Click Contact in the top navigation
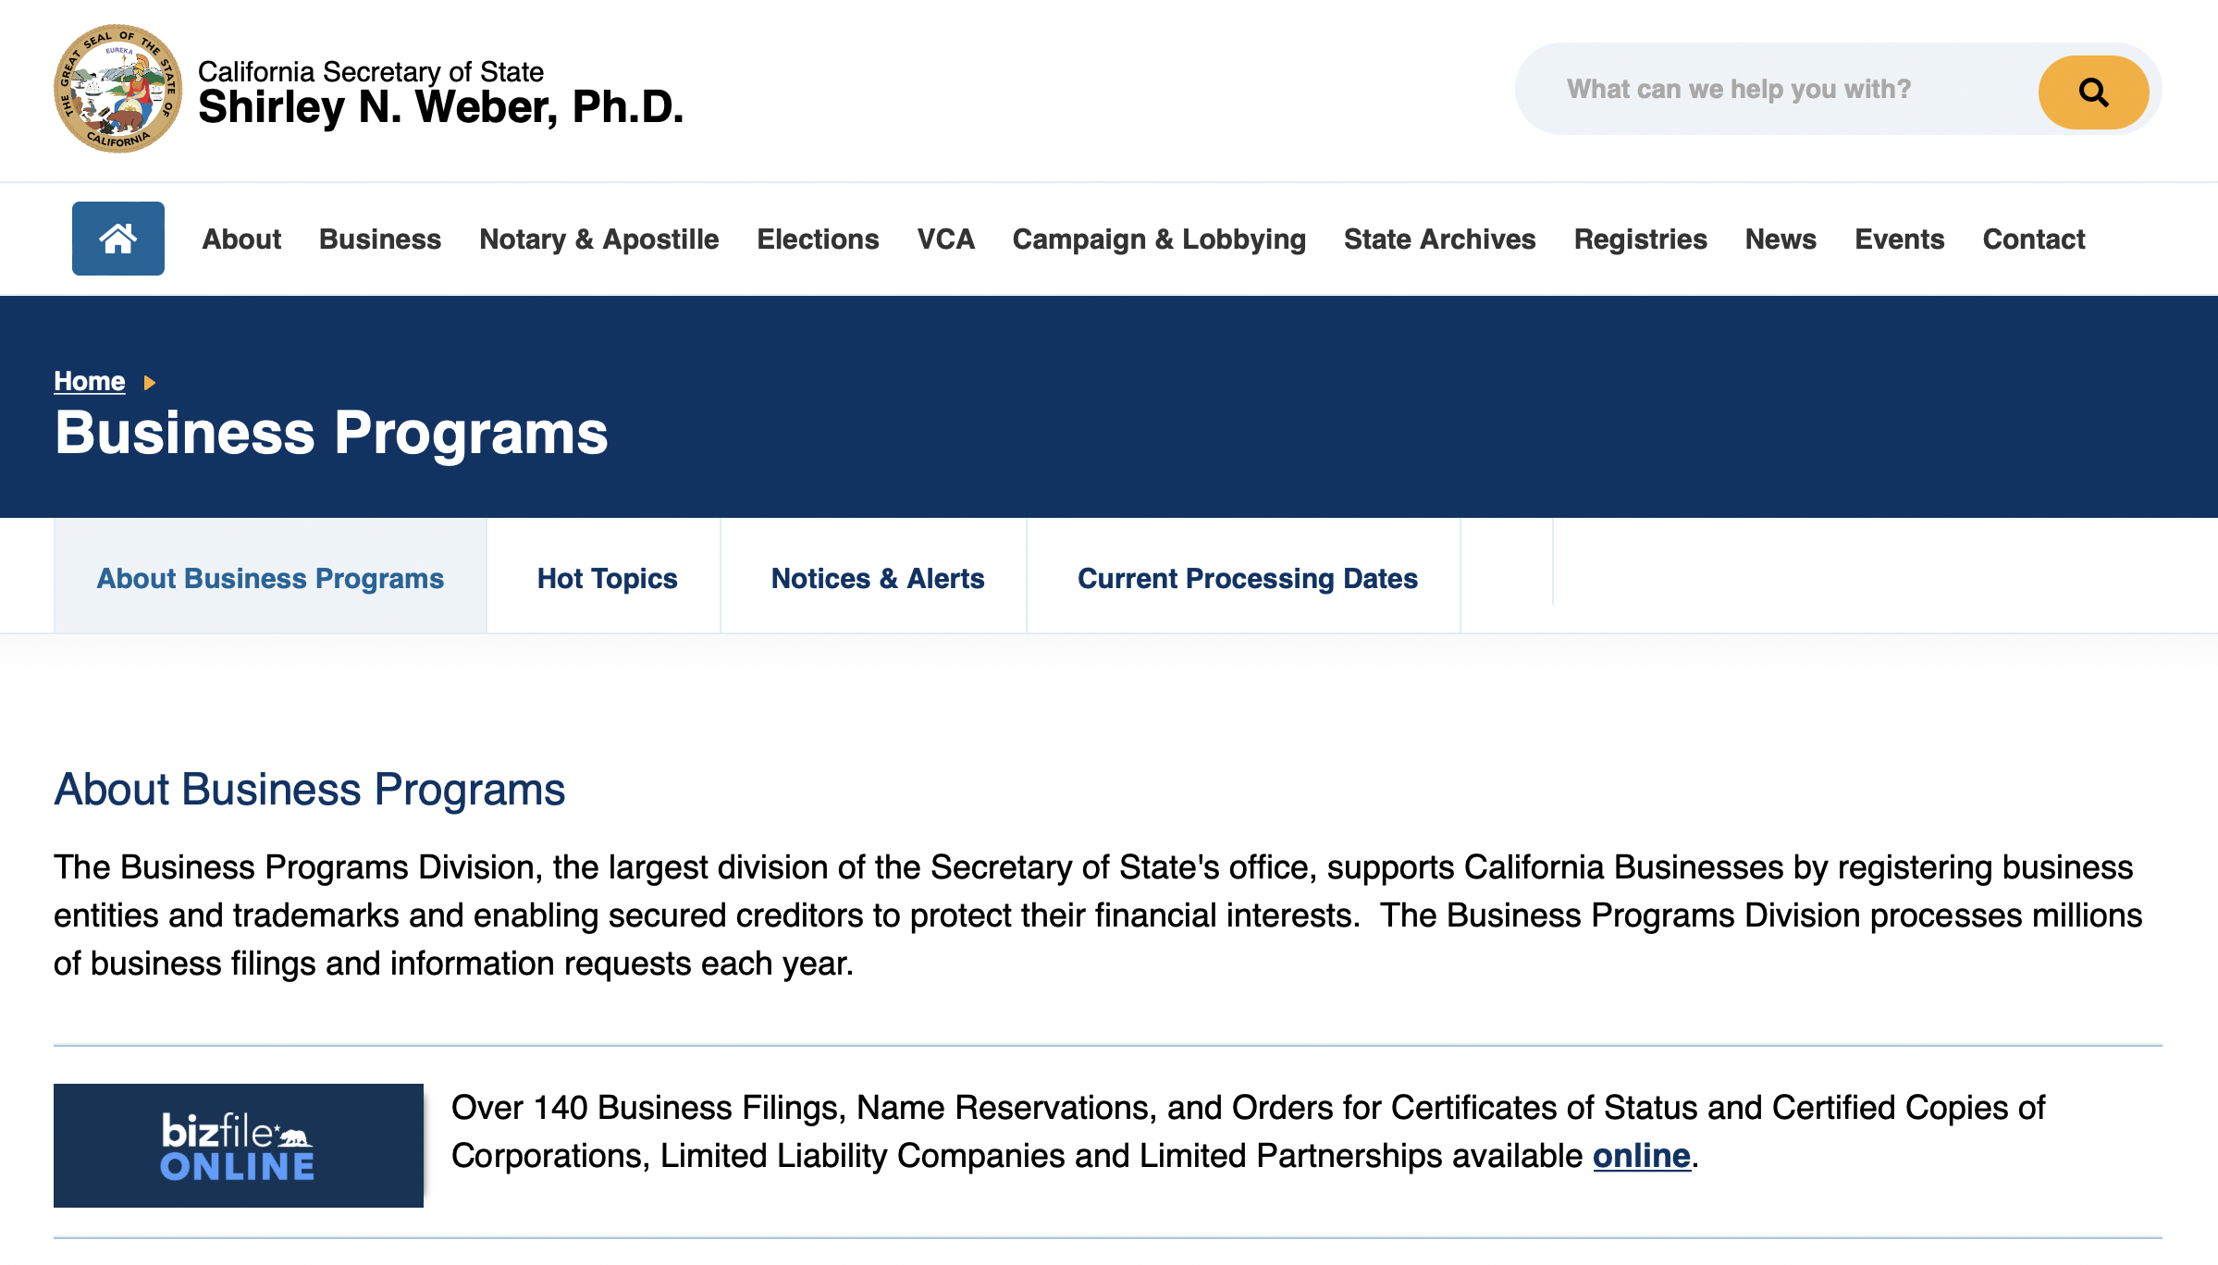This screenshot has width=2218, height=1265. pos(2033,239)
